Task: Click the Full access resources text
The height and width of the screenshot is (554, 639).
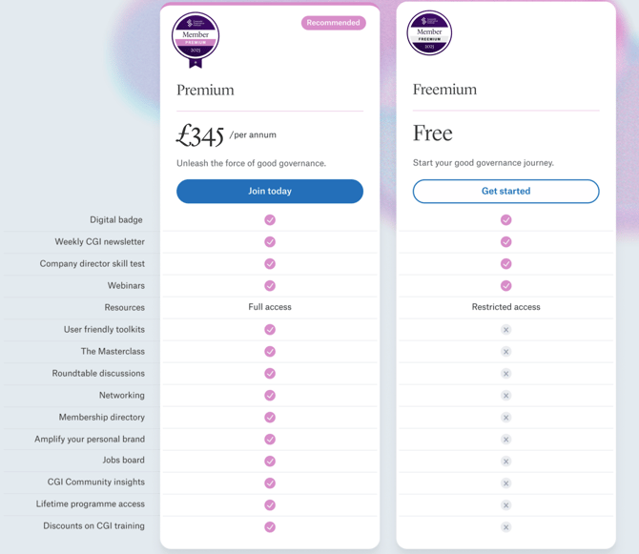Action: (270, 307)
